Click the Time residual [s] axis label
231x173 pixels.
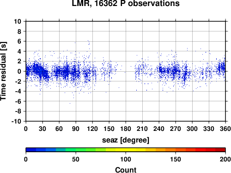click(3, 71)
